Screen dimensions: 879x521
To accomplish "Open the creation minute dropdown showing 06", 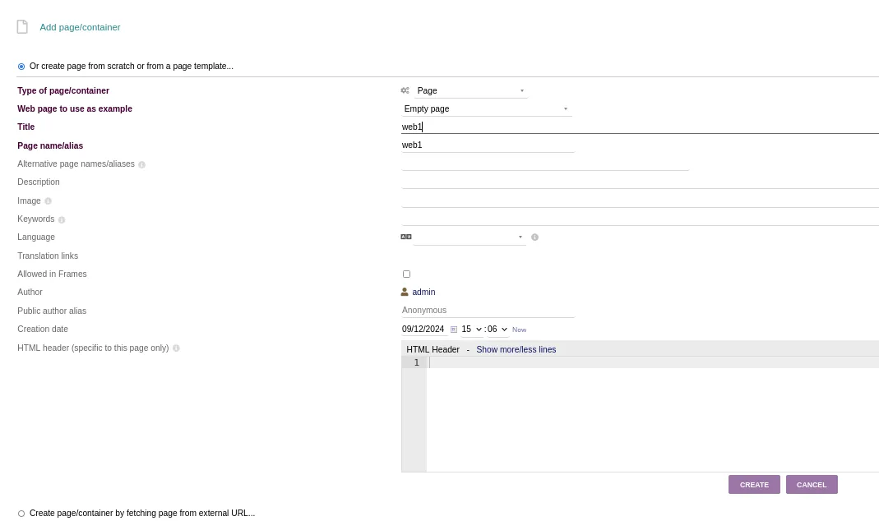I will point(497,330).
